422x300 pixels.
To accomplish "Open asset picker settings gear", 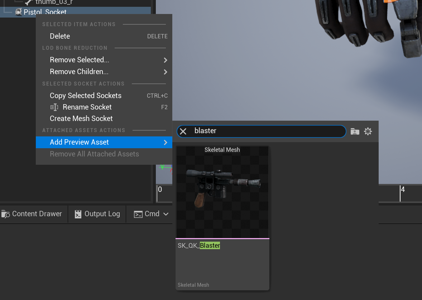I will (368, 131).
